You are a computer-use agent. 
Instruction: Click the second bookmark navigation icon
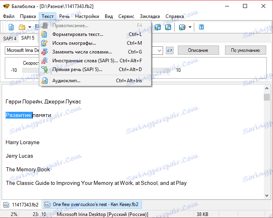pyautogui.click(x=168, y=27)
